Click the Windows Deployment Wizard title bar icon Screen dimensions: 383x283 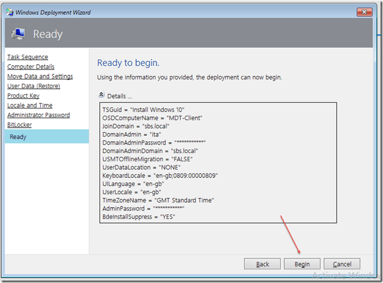click(7, 11)
